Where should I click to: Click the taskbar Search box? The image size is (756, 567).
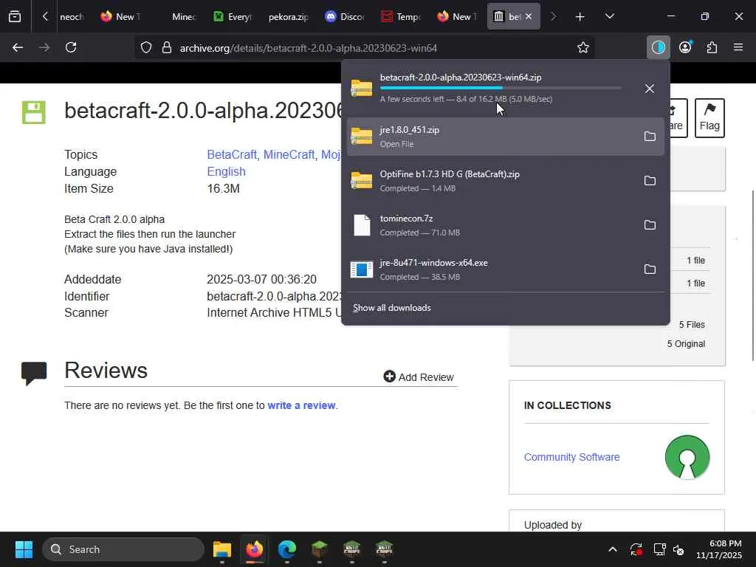pyautogui.click(x=123, y=549)
